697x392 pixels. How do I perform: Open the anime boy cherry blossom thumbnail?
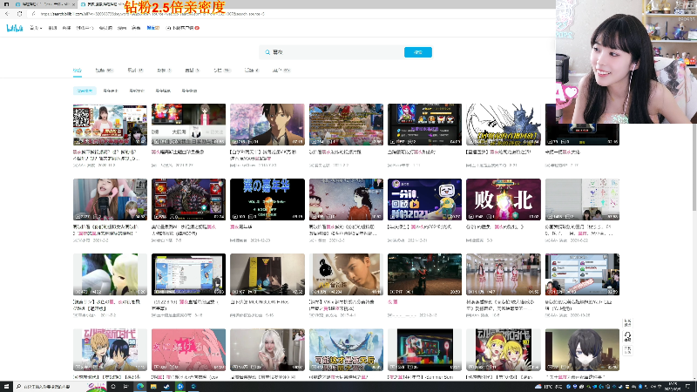[267, 125]
